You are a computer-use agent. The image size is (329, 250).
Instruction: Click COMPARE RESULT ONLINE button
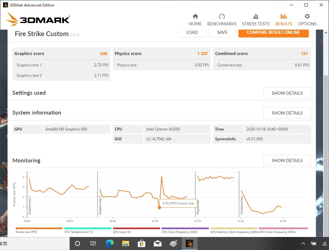pyautogui.click(x=273, y=33)
